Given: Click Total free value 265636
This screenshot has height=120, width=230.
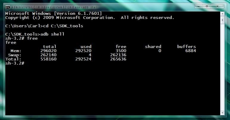Looking at the screenshot, I should pyautogui.click(x=118, y=59).
